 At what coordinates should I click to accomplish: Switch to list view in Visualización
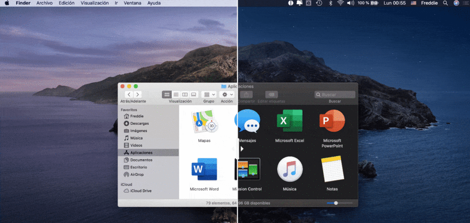point(176,94)
